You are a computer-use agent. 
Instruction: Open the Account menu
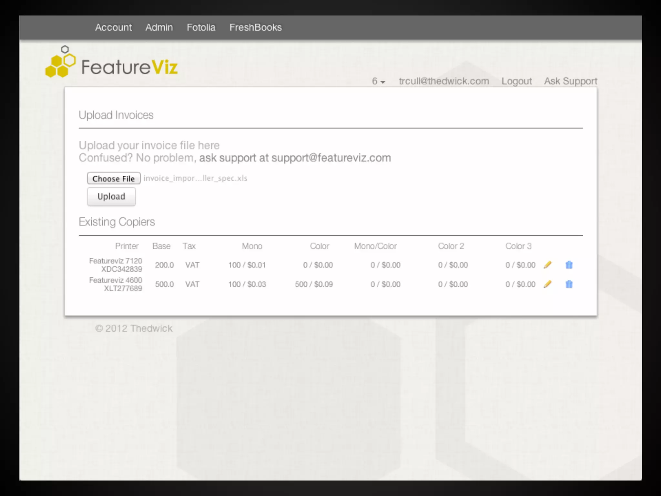[x=113, y=27]
